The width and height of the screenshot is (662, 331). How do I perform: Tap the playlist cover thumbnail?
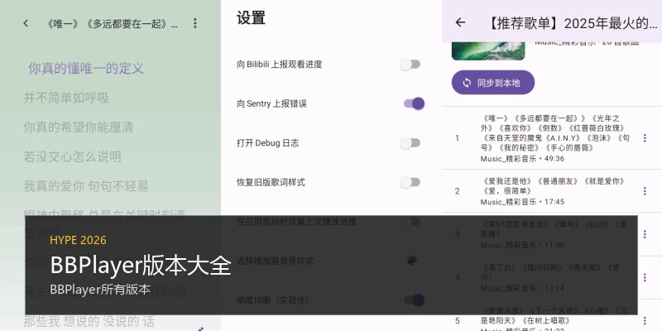pos(488,51)
